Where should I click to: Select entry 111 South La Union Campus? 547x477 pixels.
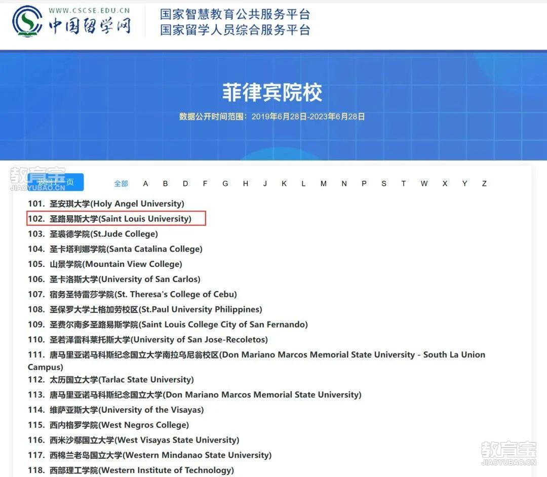click(x=256, y=361)
